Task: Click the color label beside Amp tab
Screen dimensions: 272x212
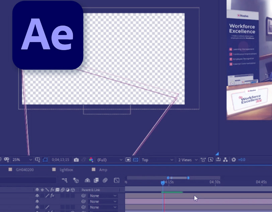Action: coord(93,170)
